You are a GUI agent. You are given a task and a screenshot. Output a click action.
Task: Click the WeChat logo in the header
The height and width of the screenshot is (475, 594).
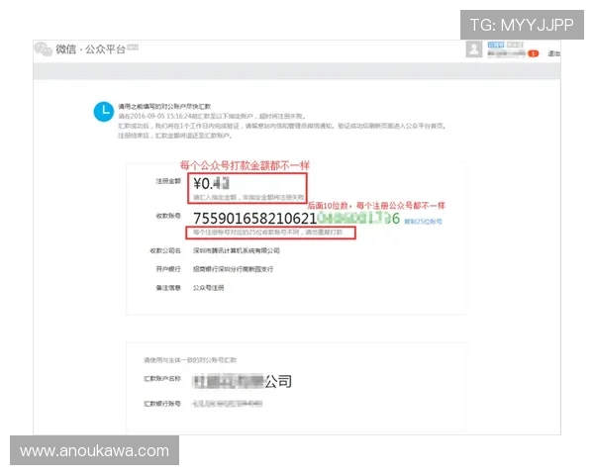click(x=43, y=49)
